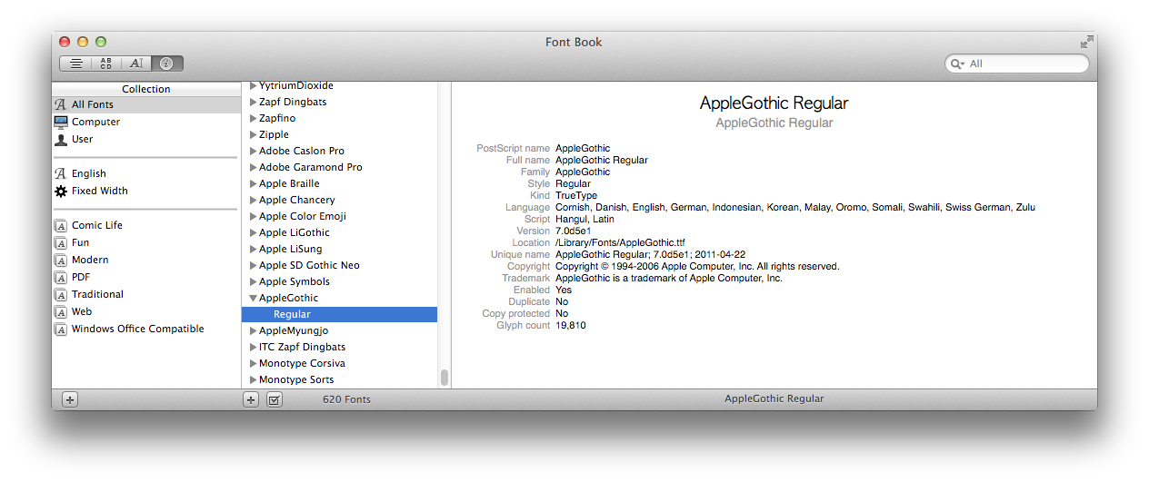
Task: Click in the font search field
Action: click(1017, 64)
